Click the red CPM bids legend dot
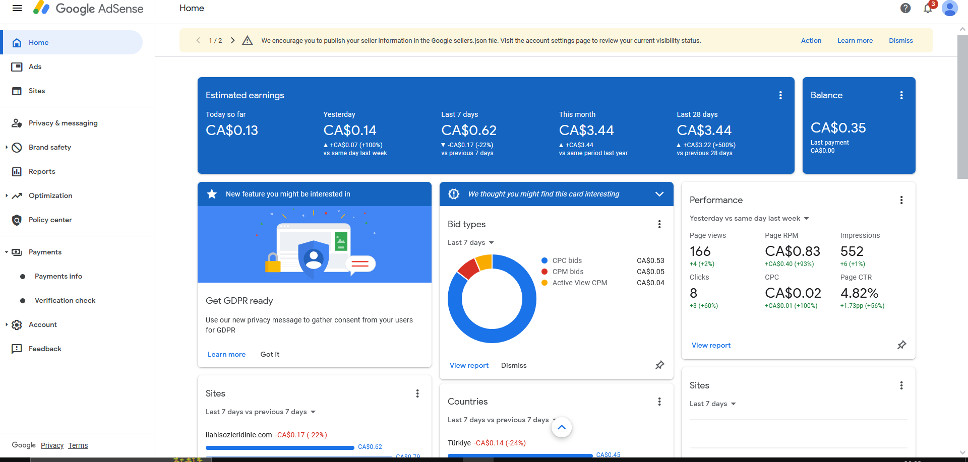Viewport: 968px width, 462px height. point(544,272)
